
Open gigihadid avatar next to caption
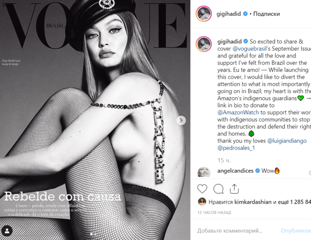(204, 44)
